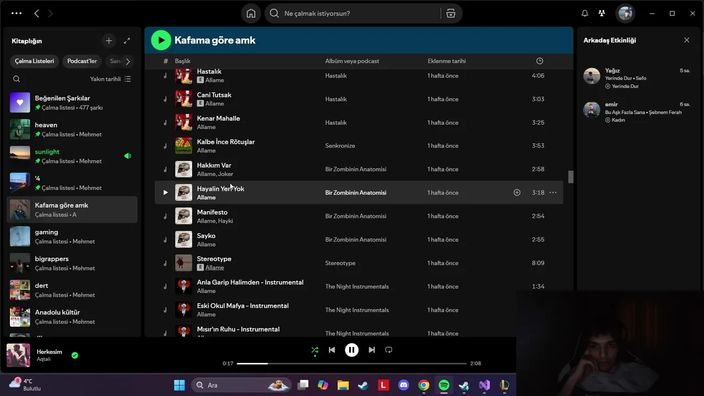Click the Manifesto track title
The height and width of the screenshot is (396, 704).
[x=212, y=212]
